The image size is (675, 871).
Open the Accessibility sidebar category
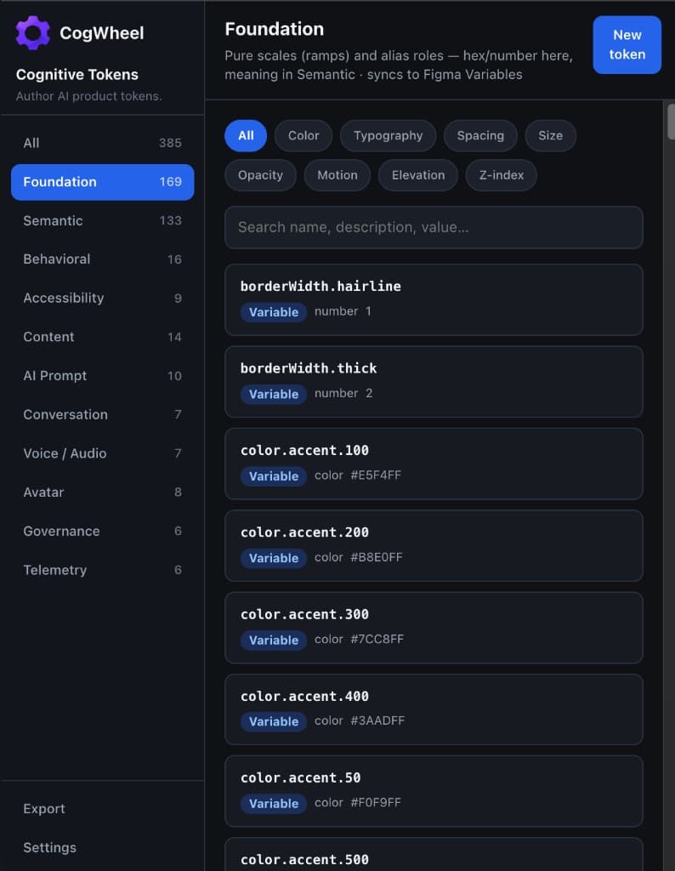click(103, 299)
